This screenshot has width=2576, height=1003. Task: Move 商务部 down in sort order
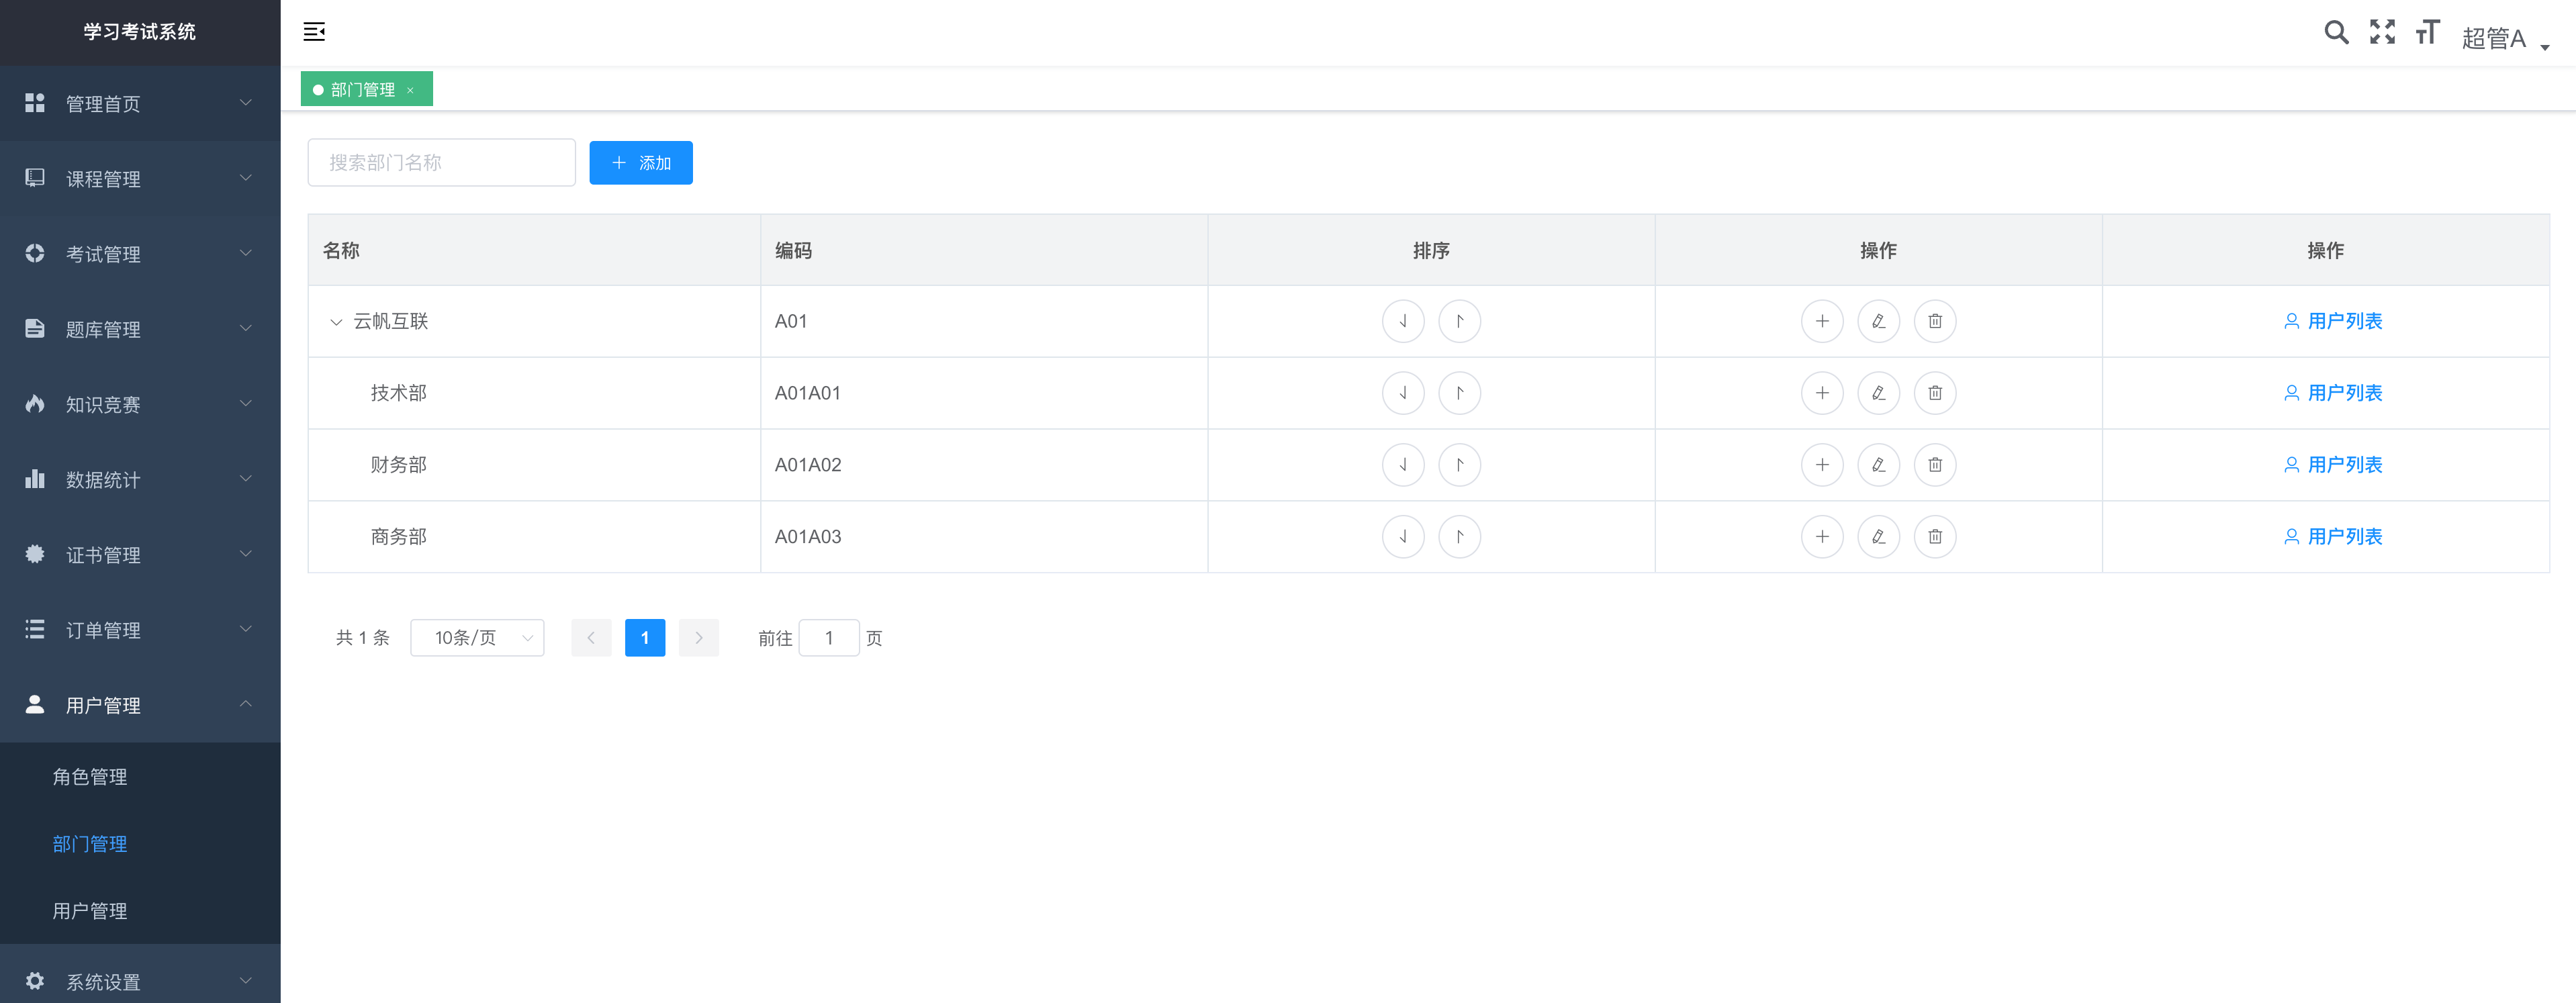point(1403,537)
